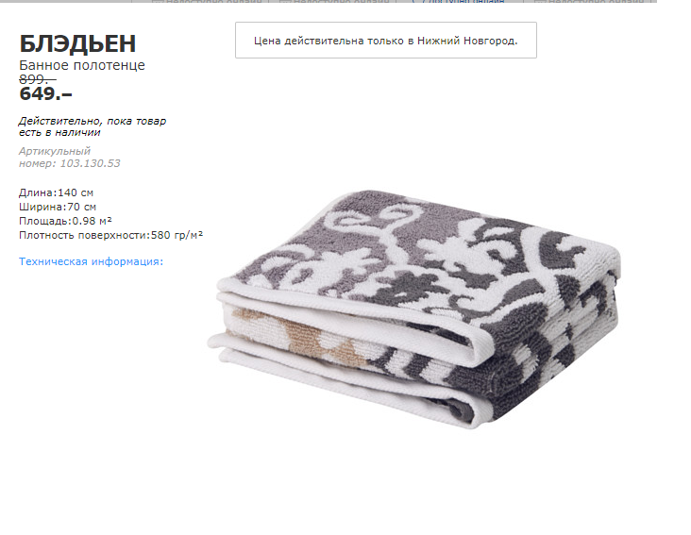Click the article number 103.130.53
Image resolution: width=691 pixels, height=535 pixels.
tap(90, 163)
